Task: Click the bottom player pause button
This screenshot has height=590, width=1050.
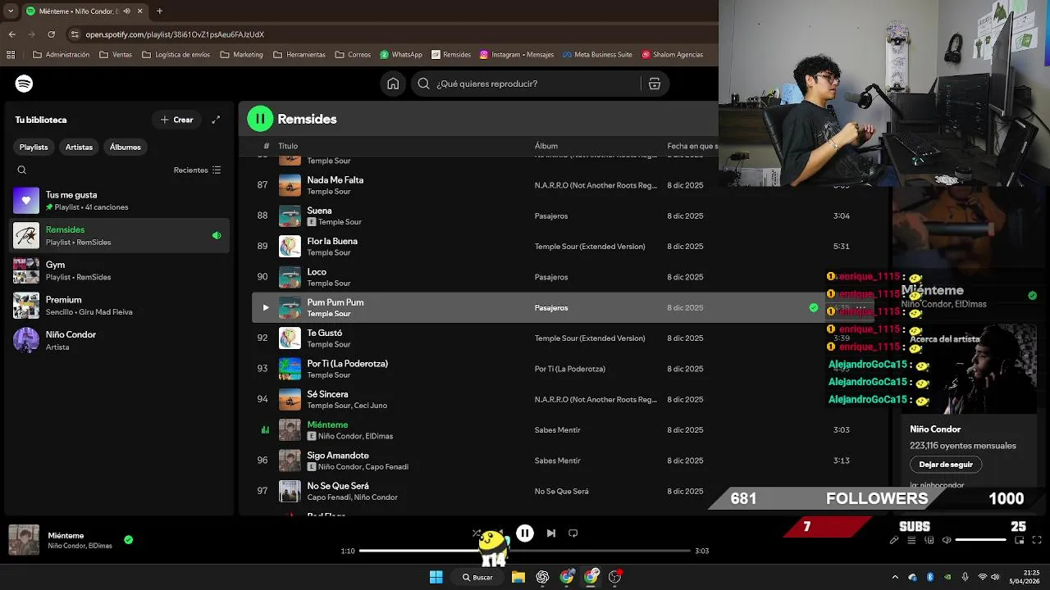Action: click(525, 533)
